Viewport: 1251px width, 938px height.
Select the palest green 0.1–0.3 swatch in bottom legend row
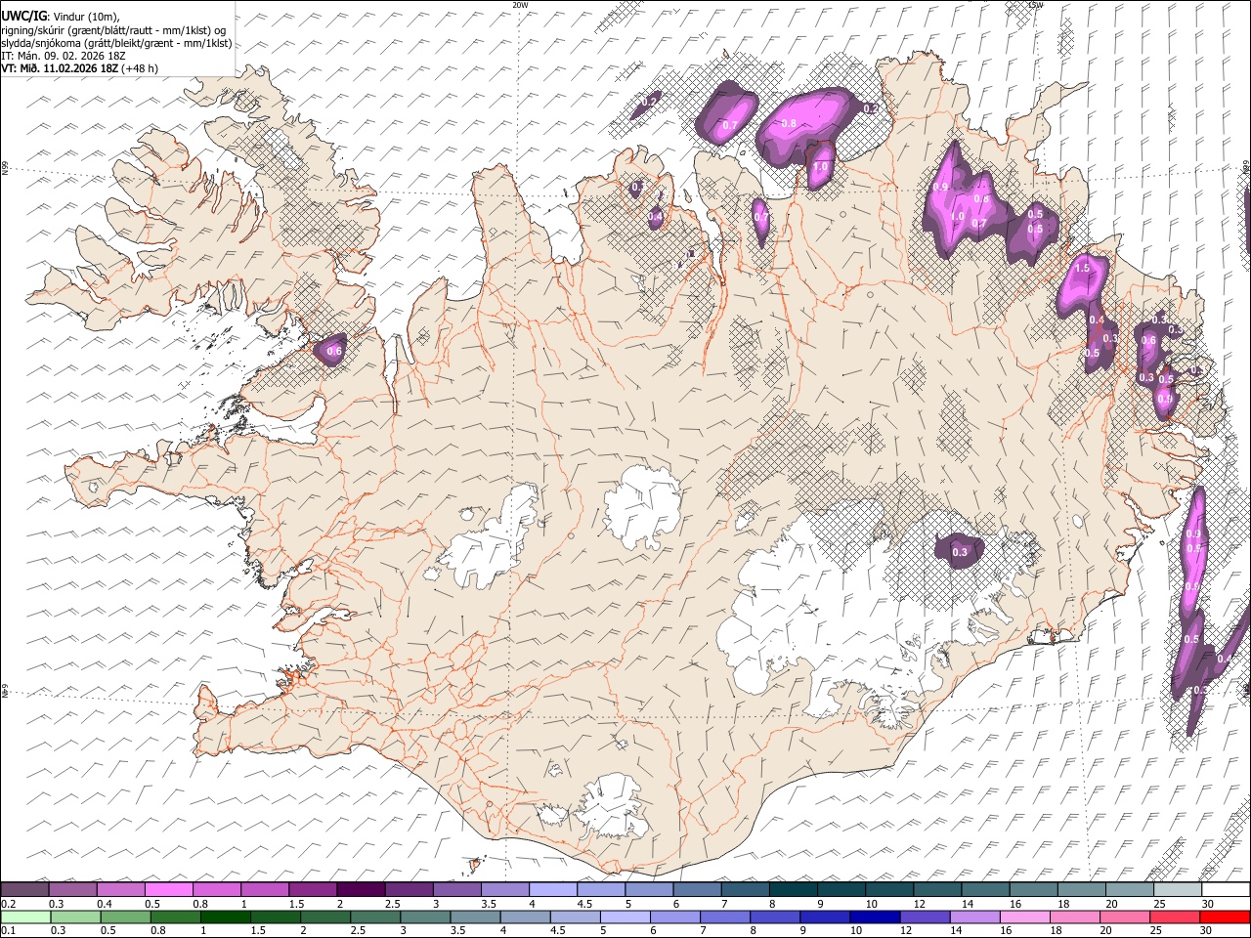tap(24, 917)
